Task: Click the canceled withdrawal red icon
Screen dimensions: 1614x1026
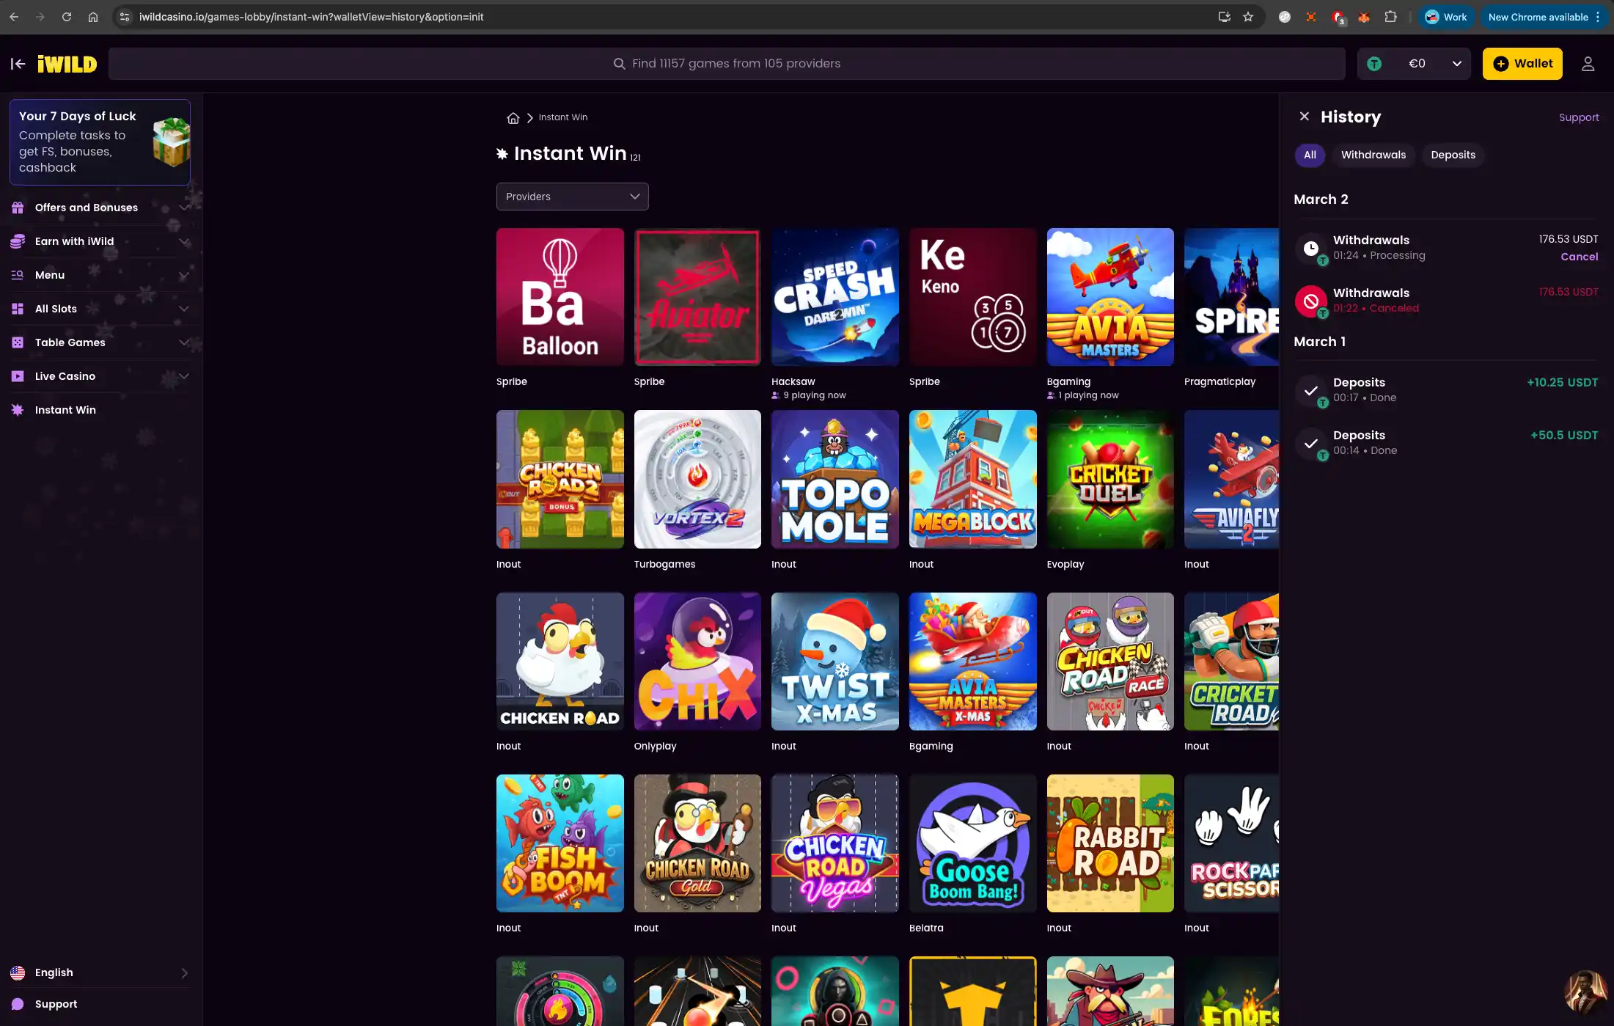Action: click(x=1310, y=301)
